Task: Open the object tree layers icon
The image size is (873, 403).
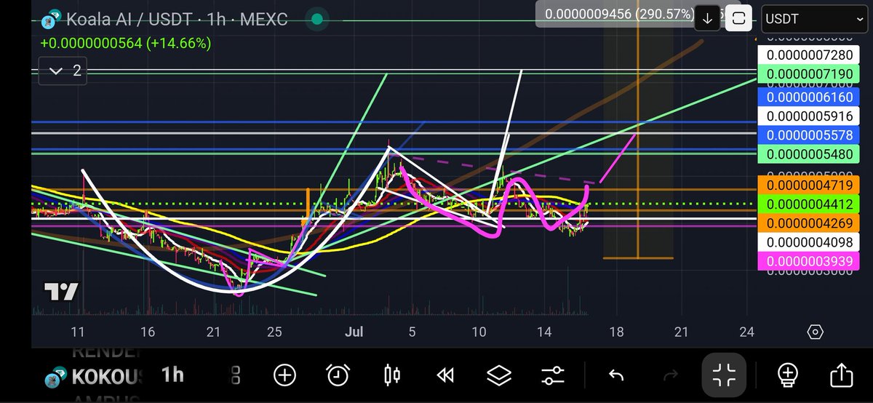Action: click(x=499, y=375)
